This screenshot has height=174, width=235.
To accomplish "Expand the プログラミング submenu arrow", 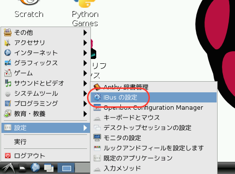I will [x=85, y=103].
